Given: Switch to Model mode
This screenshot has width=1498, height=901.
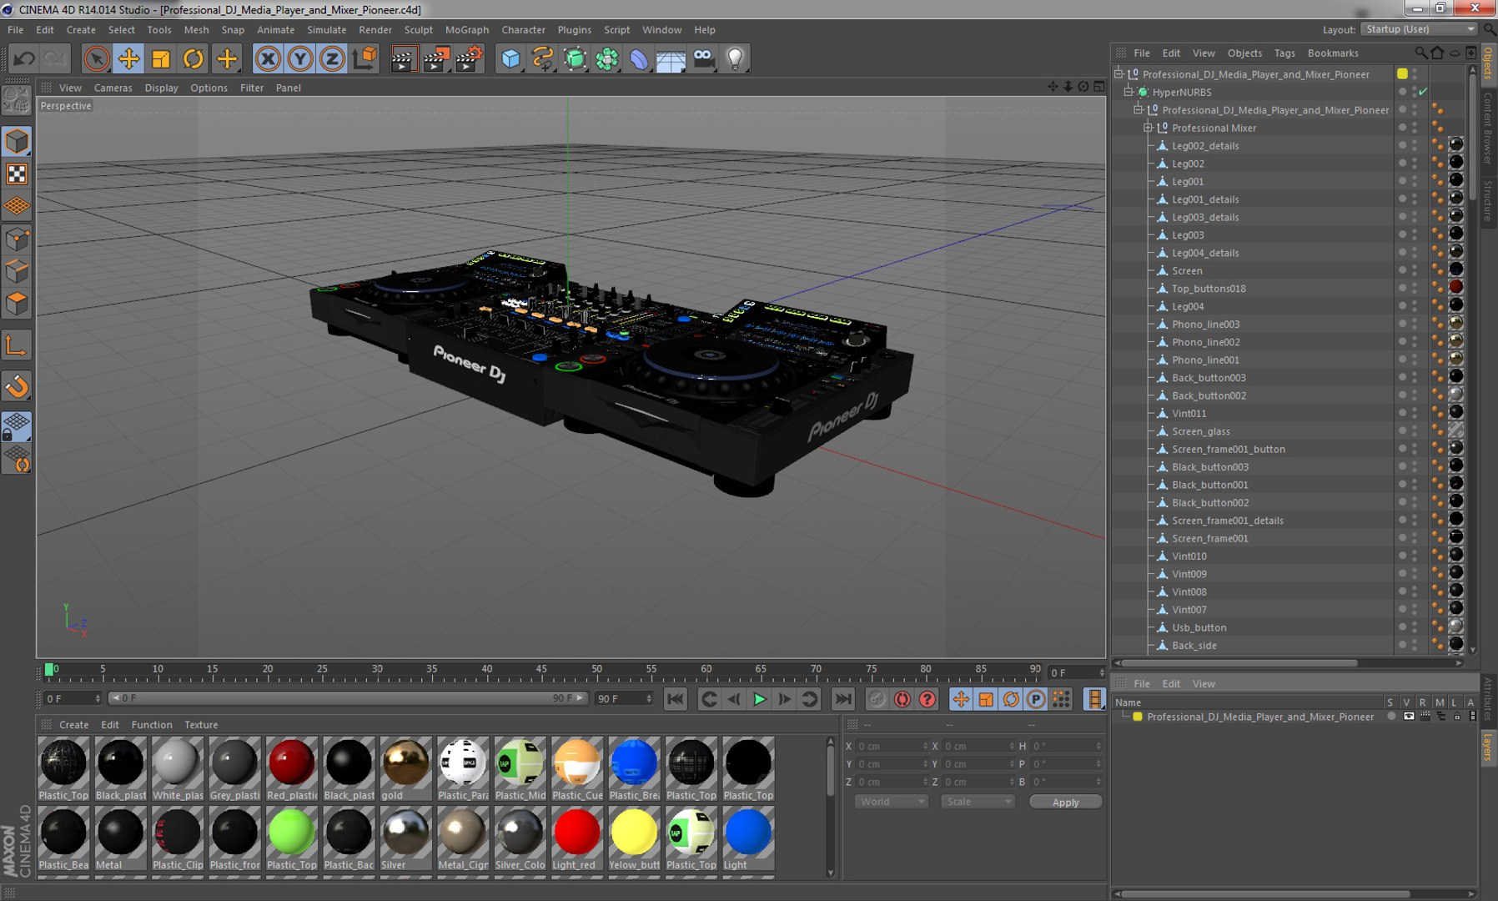Looking at the screenshot, I should (x=17, y=141).
